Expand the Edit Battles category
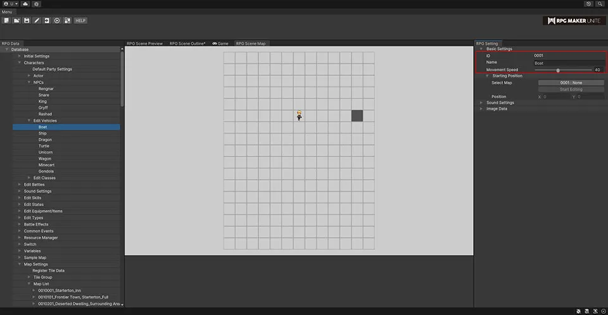The width and height of the screenshot is (608, 315). tap(20, 185)
